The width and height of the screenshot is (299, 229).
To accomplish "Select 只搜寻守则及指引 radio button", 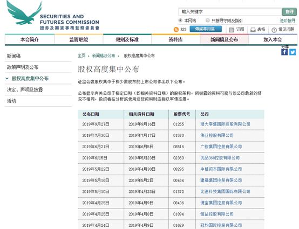I will coord(208,20).
